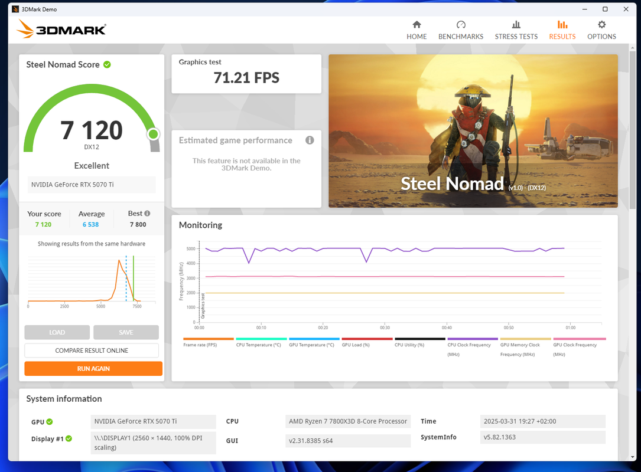Screen dimensions: 641x472
Task: Click the Best score 7 800
Action: tap(138, 225)
